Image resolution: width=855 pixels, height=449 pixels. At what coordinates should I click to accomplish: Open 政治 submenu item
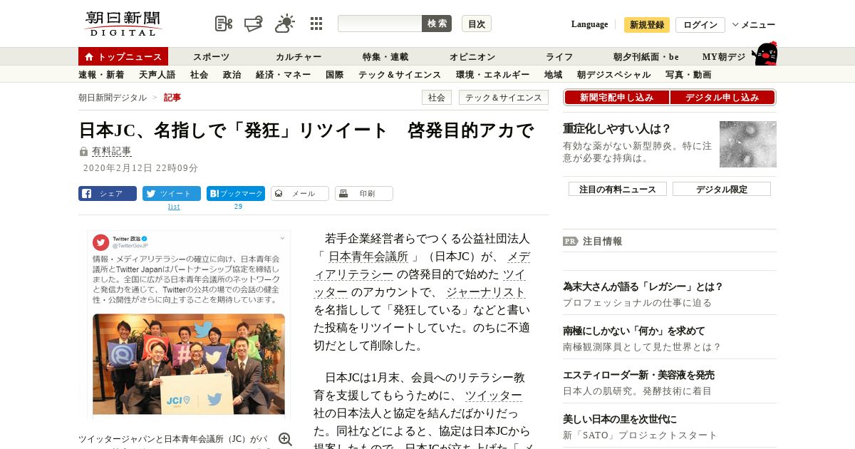(x=232, y=74)
